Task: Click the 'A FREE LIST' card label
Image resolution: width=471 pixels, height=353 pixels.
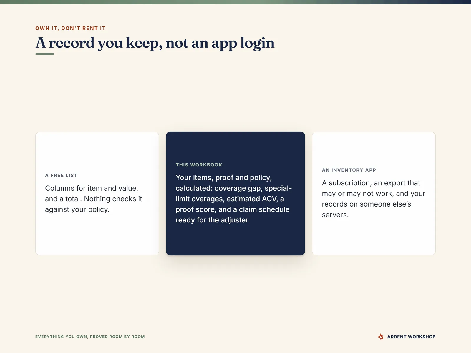Action: [61, 175]
